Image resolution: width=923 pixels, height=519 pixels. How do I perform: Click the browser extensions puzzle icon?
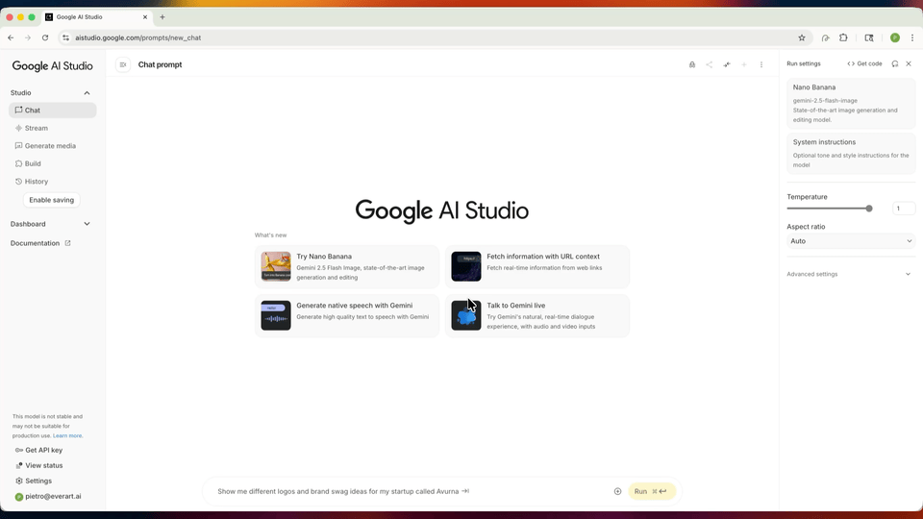843,37
